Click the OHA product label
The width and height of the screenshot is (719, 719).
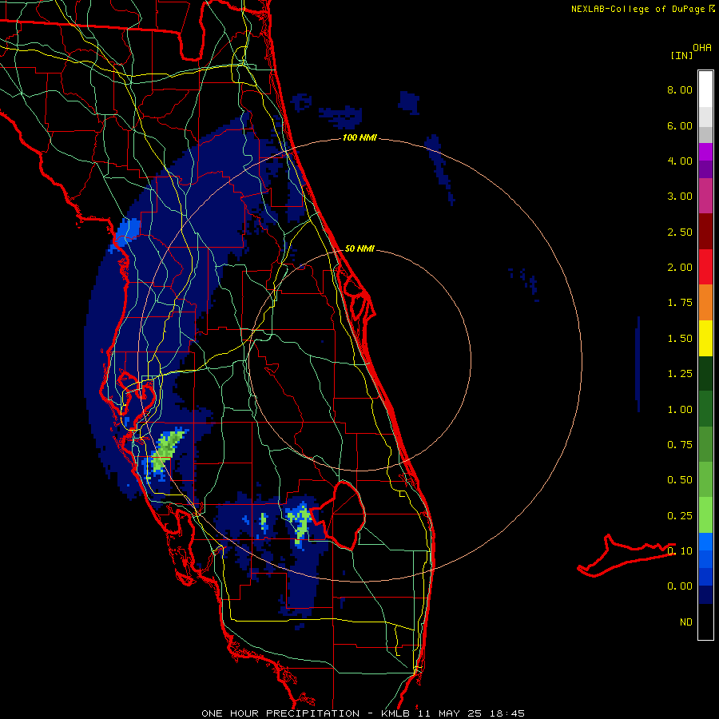point(702,47)
